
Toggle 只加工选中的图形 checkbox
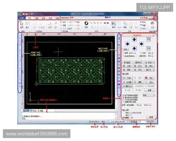(x=123, y=100)
